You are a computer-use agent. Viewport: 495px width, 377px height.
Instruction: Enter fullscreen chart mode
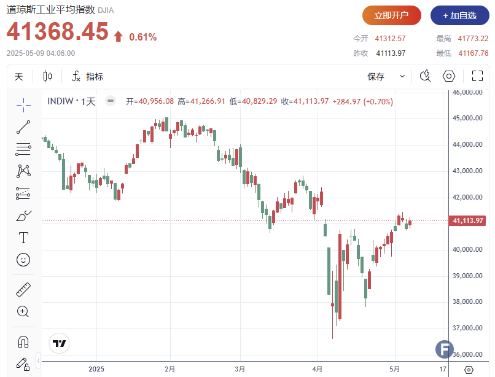tap(477, 76)
